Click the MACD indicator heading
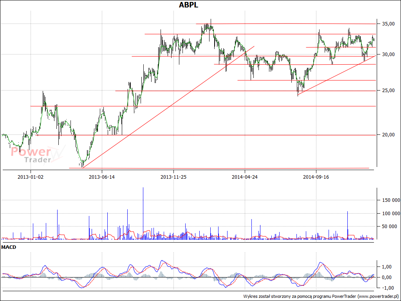401x301 pixels. tap(9, 247)
